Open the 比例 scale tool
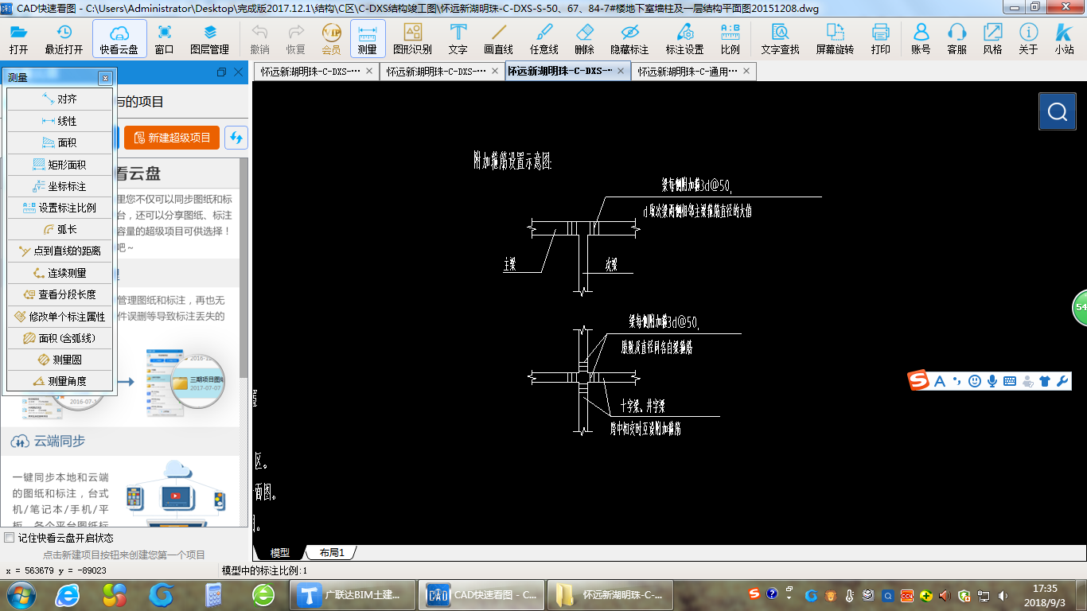 coord(730,39)
